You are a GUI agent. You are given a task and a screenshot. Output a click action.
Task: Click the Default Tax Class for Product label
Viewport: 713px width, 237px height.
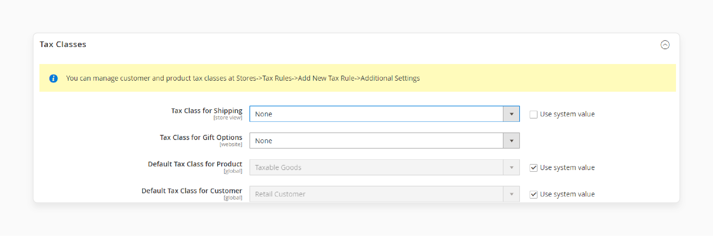(x=195, y=164)
